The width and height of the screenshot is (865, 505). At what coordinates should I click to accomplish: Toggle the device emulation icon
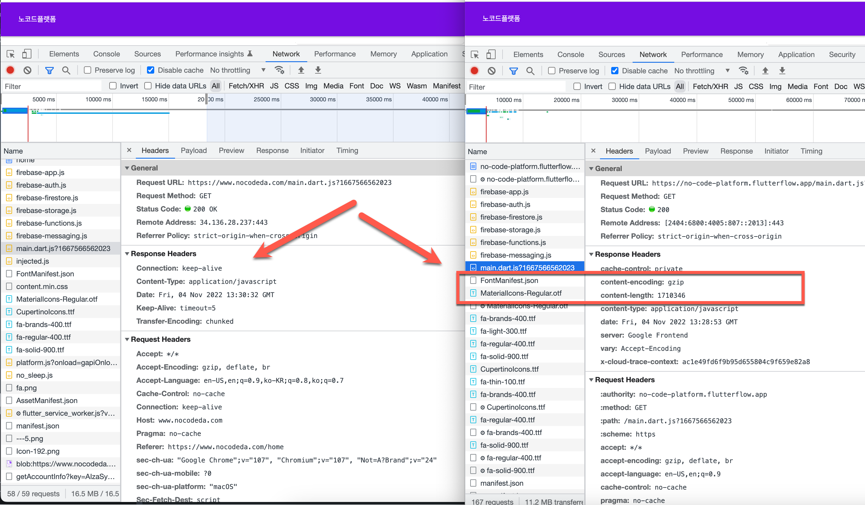(27, 54)
